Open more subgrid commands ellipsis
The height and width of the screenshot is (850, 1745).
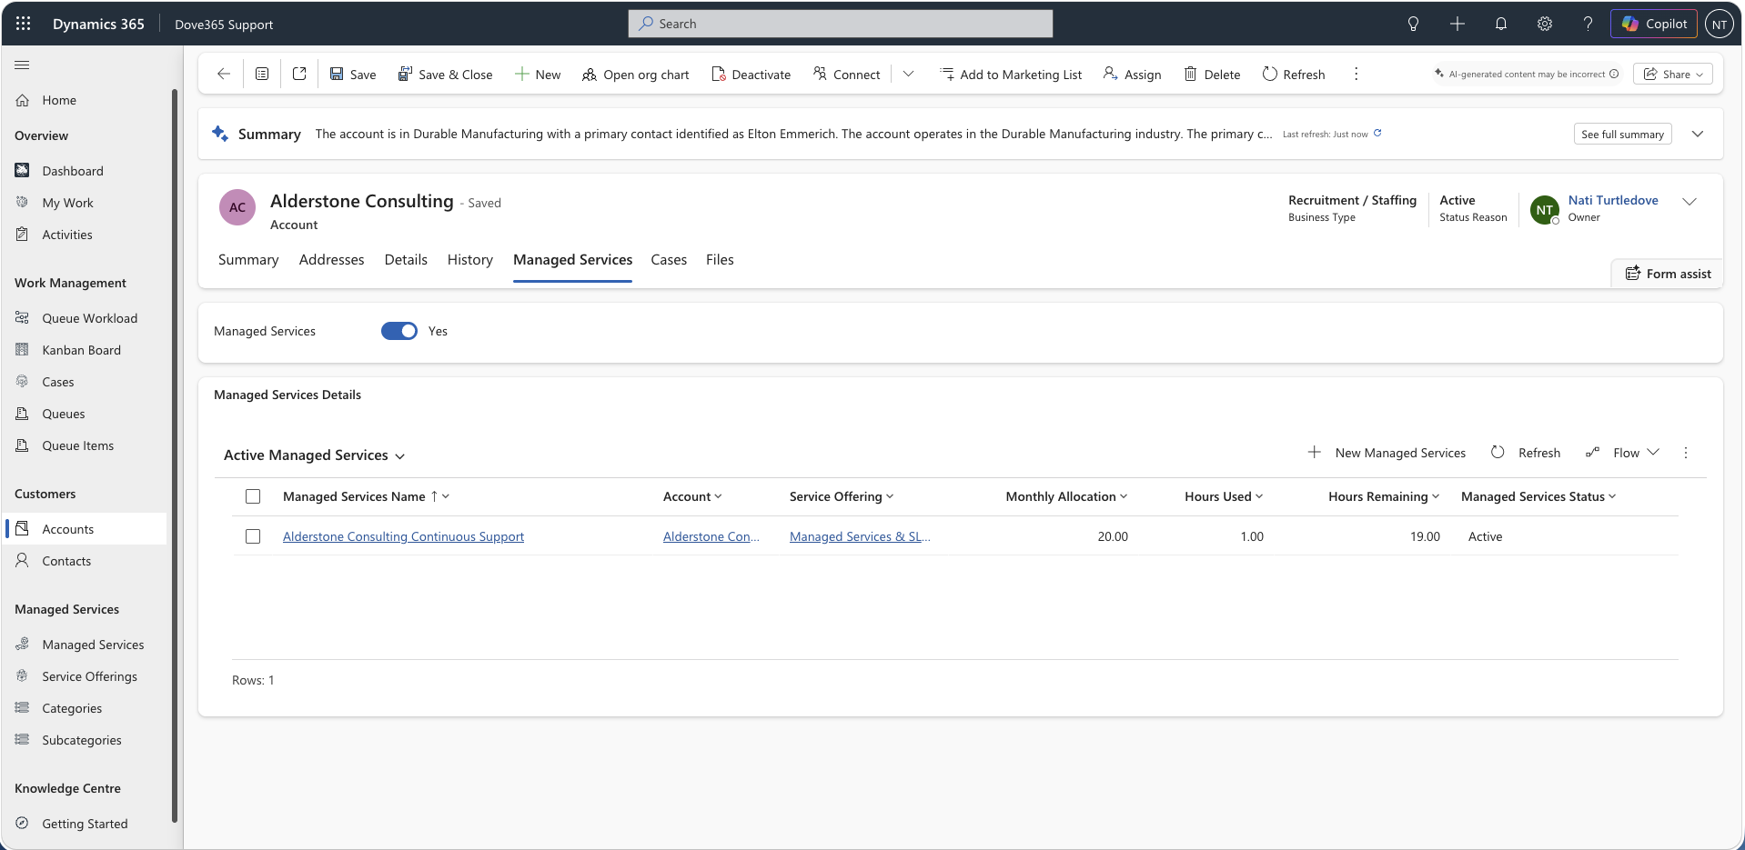pos(1685,453)
